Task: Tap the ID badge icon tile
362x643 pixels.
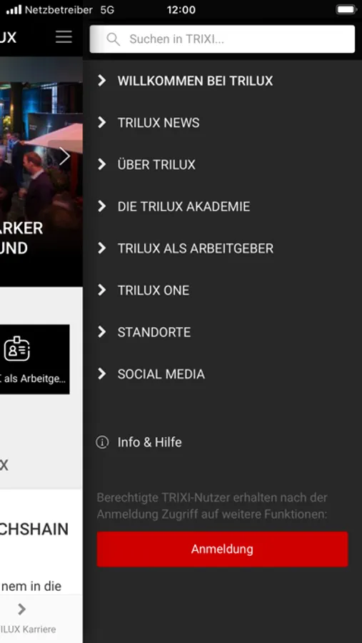Action: (x=17, y=349)
